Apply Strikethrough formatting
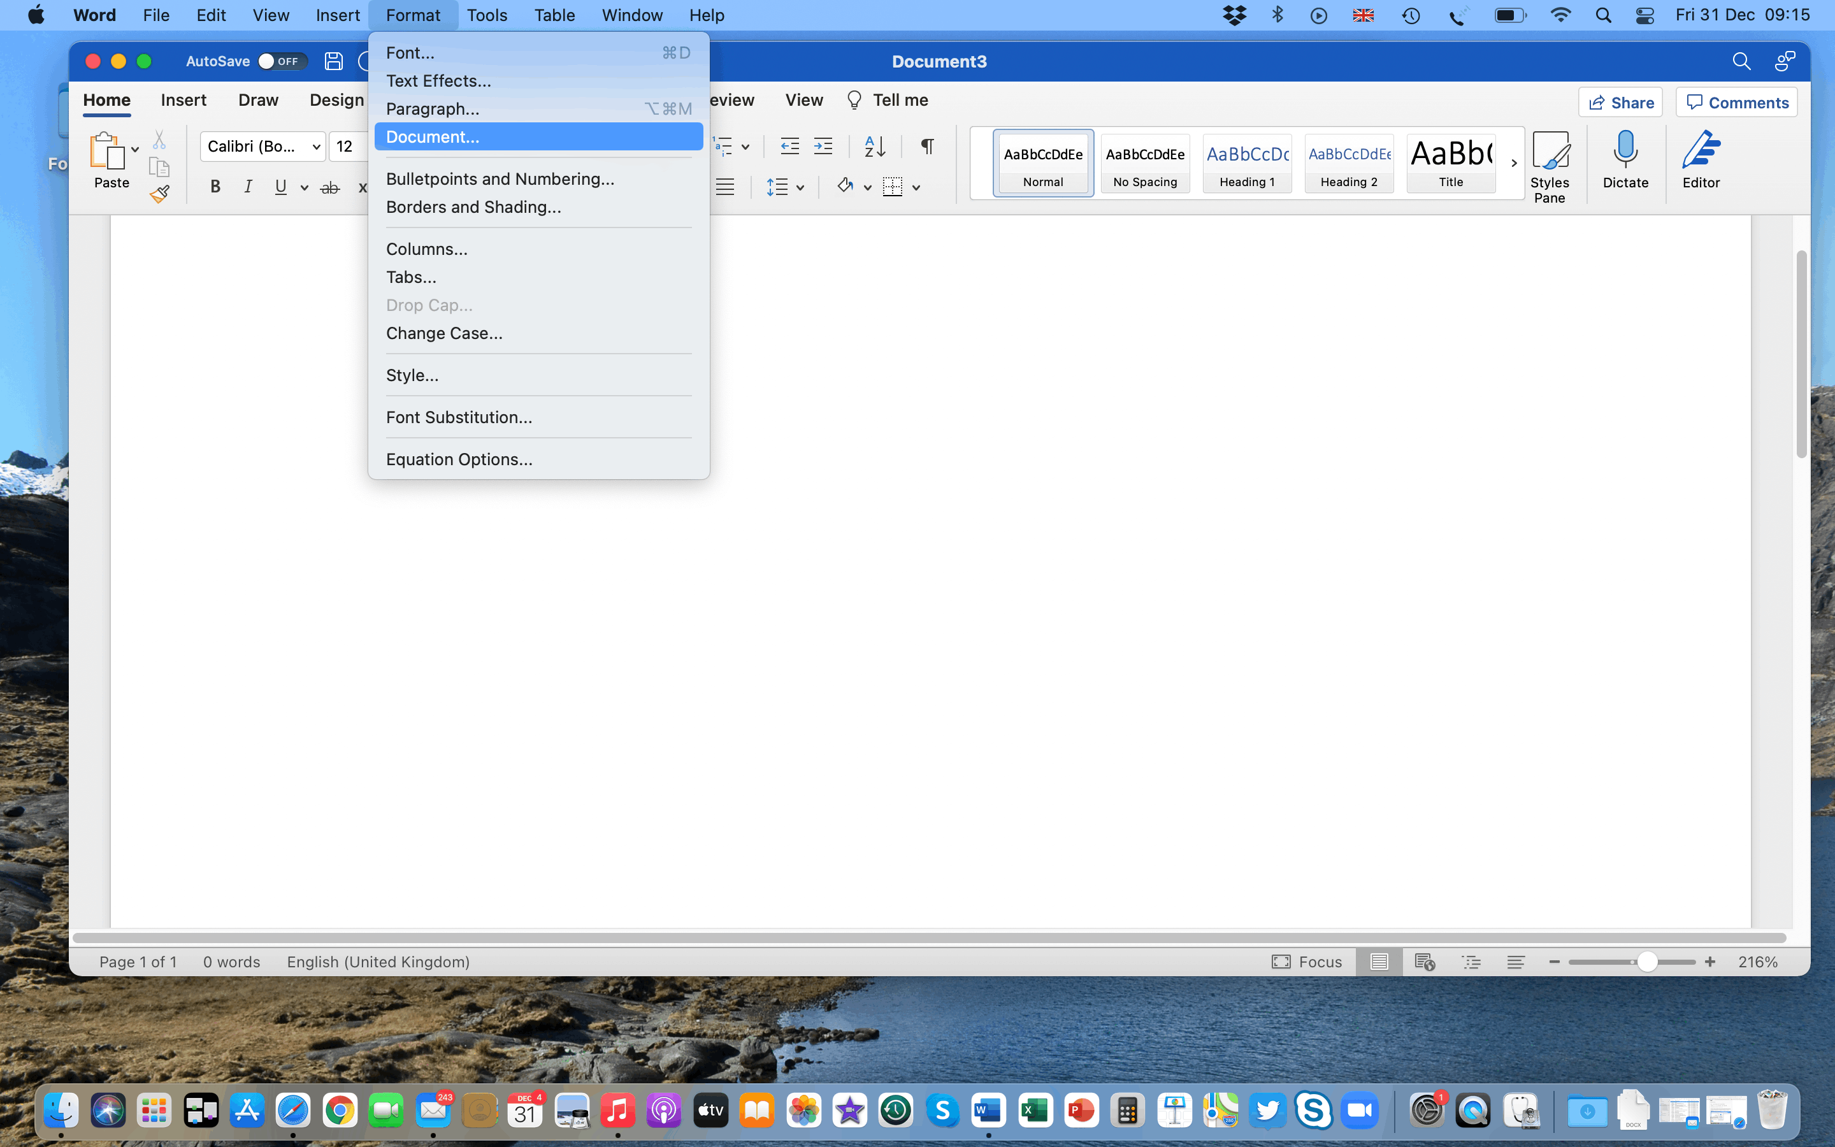The image size is (1835, 1147). point(330,187)
